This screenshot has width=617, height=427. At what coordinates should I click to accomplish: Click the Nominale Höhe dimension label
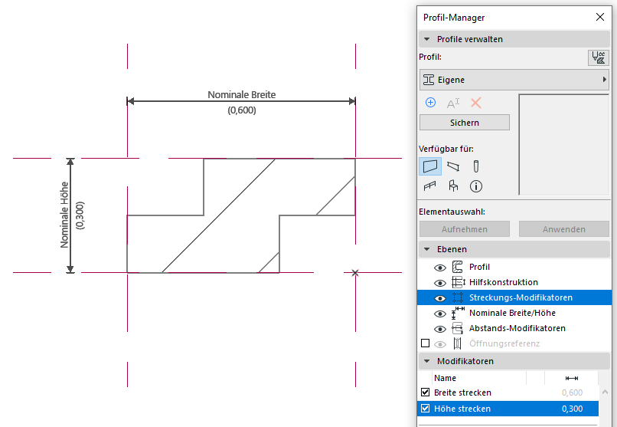pos(64,215)
